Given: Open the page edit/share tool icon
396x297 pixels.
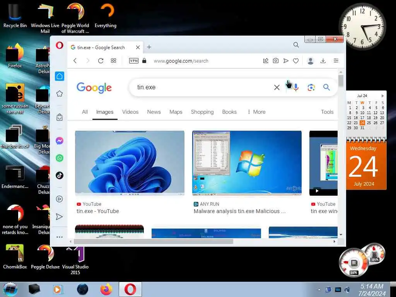Looking at the screenshot, I should click(x=265, y=61).
